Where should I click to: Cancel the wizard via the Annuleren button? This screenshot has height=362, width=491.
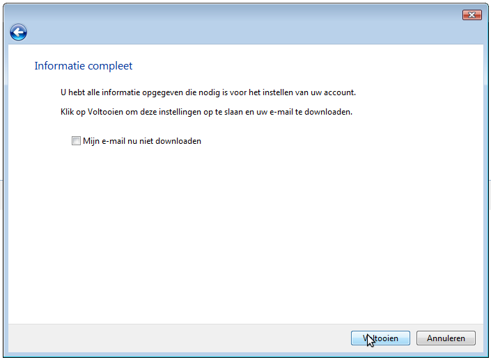click(x=446, y=338)
